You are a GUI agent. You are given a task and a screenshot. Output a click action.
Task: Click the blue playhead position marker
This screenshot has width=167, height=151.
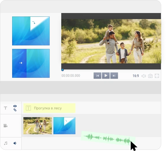pos(63,70)
